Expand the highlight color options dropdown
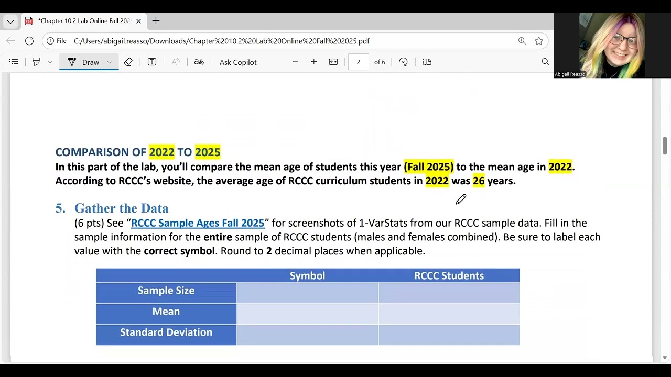 coord(50,62)
